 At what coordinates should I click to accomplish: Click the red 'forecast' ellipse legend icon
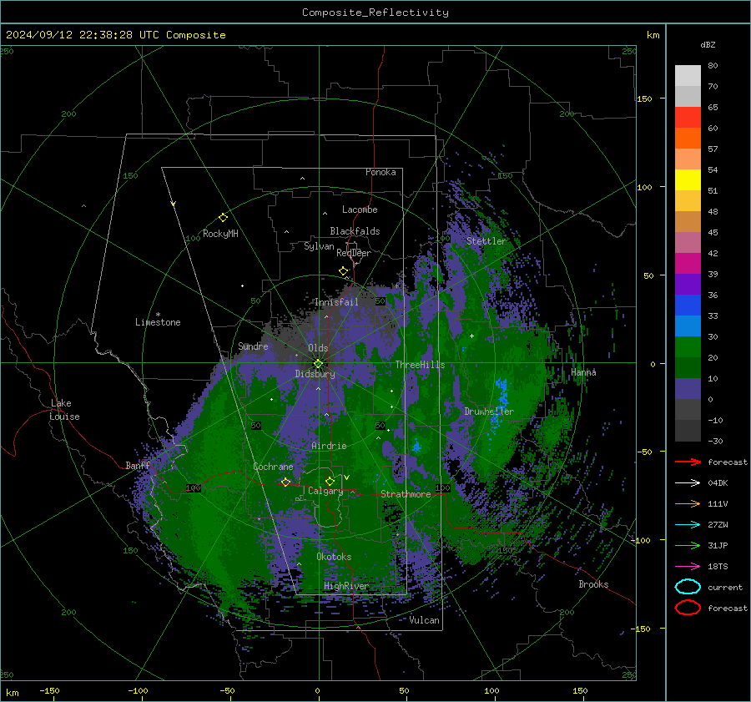pos(688,608)
